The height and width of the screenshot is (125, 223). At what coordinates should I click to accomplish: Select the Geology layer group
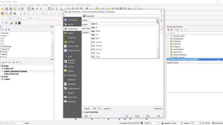pyautogui.click(x=5, y=66)
